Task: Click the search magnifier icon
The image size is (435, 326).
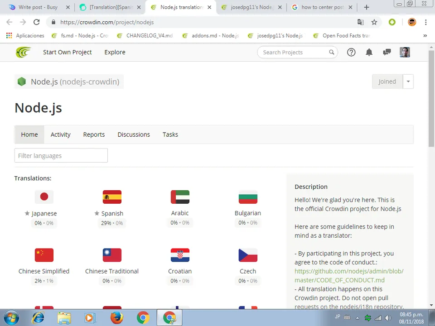Action: coord(332,52)
